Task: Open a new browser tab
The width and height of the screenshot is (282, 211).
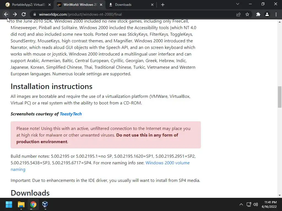Action: click(163, 5)
